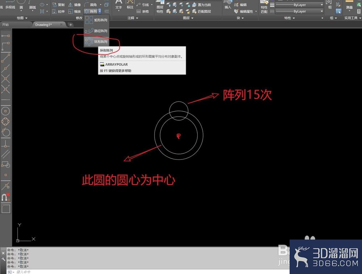Switch to the Drawing1* tab
Viewport: 362px width, 274px height.
(43, 25)
